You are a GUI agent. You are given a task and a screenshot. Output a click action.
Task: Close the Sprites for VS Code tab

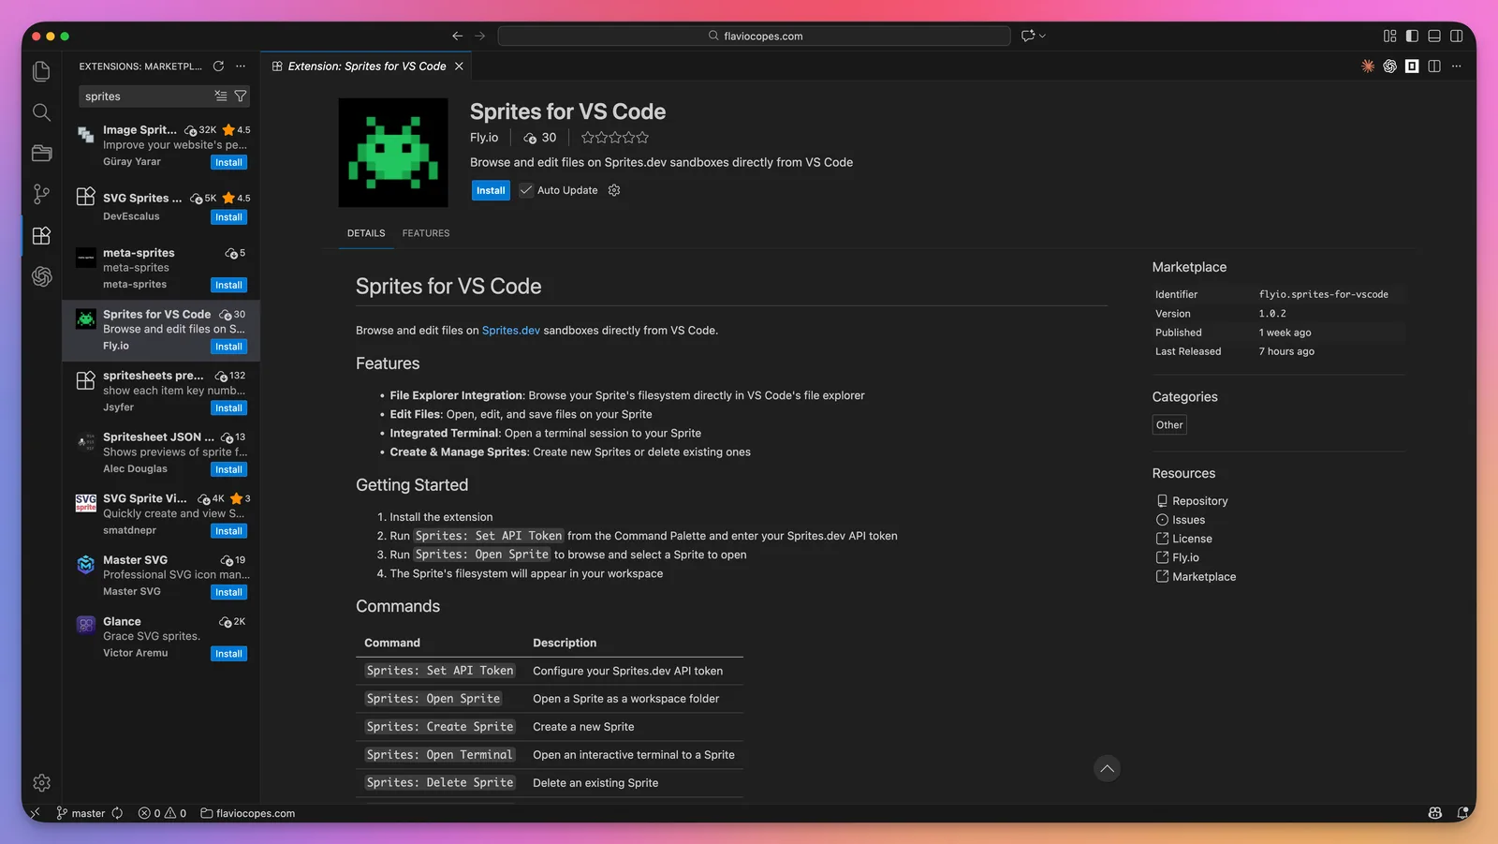(x=459, y=67)
